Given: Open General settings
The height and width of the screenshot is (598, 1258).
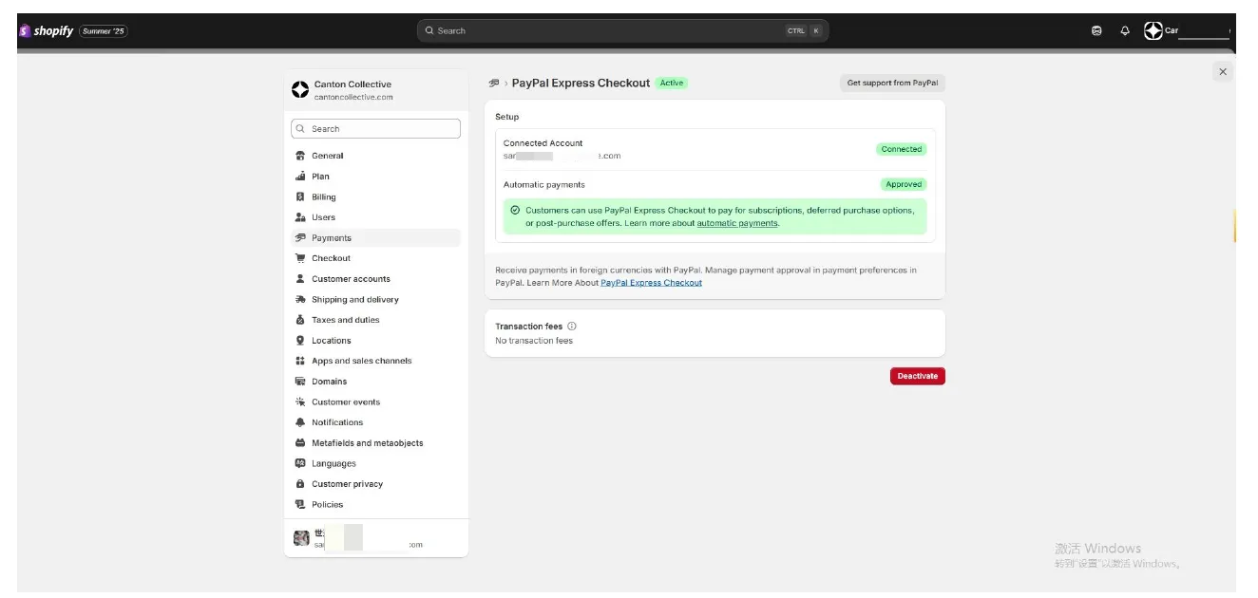Looking at the screenshot, I should point(375,156).
